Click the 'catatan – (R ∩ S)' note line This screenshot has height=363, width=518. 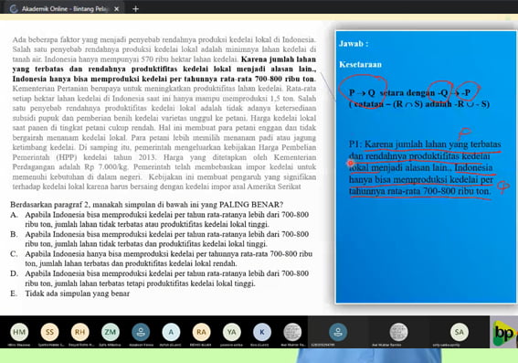[x=419, y=104]
